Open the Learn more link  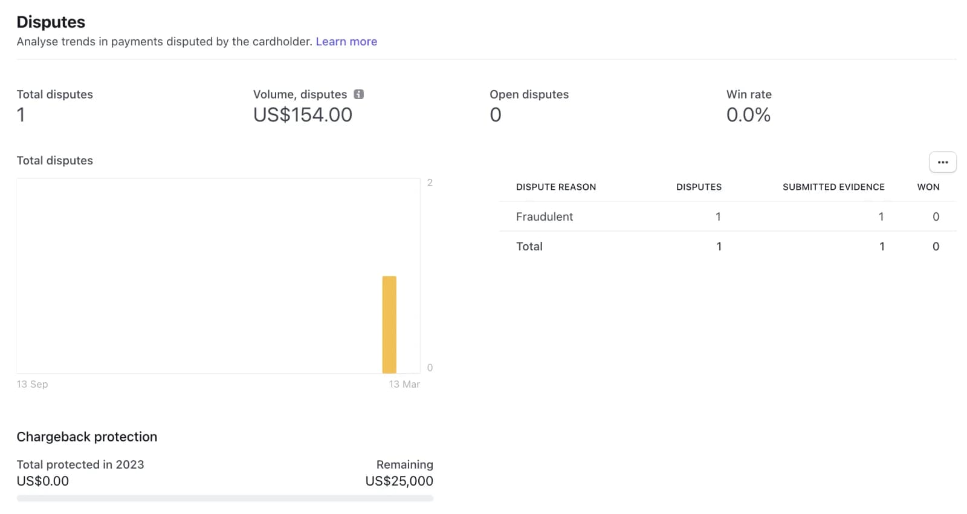point(346,42)
